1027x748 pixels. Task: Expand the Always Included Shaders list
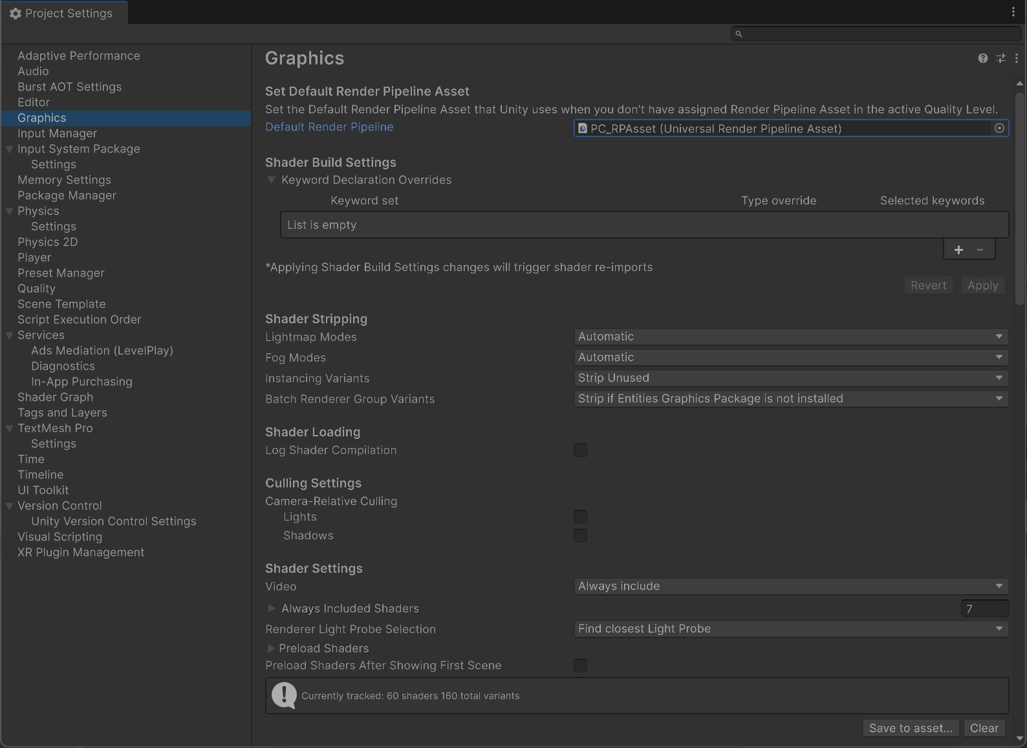pos(272,608)
